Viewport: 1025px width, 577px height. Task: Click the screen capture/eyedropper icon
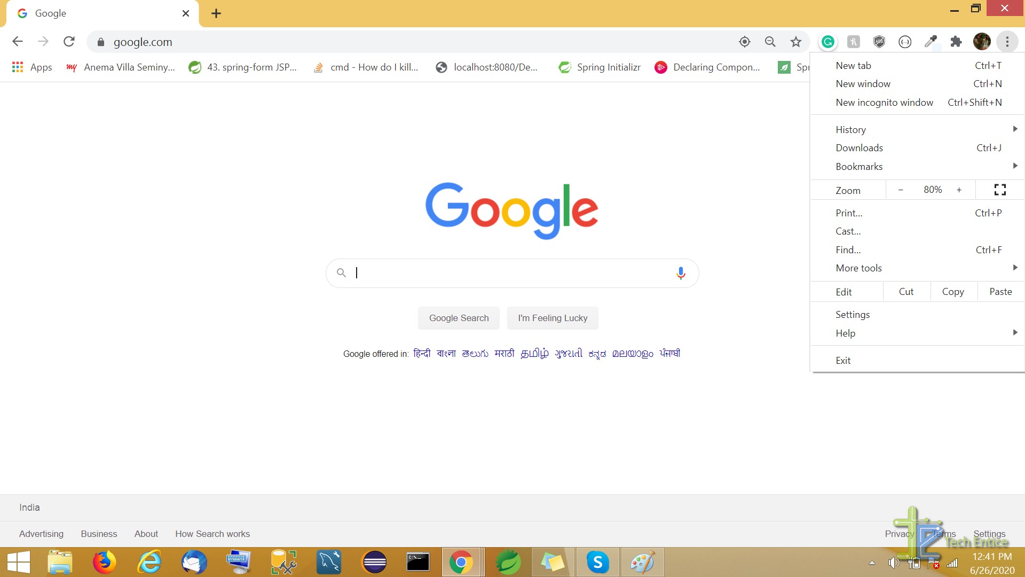(x=931, y=42)
